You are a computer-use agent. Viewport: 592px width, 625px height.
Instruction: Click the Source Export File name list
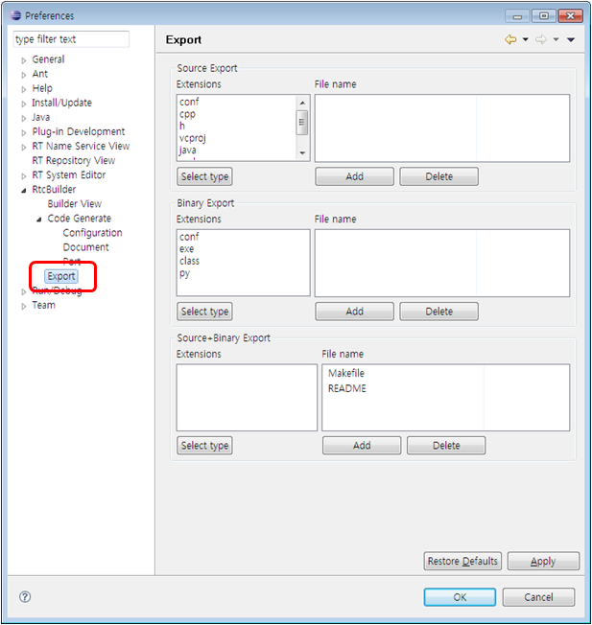pos(442,127)
